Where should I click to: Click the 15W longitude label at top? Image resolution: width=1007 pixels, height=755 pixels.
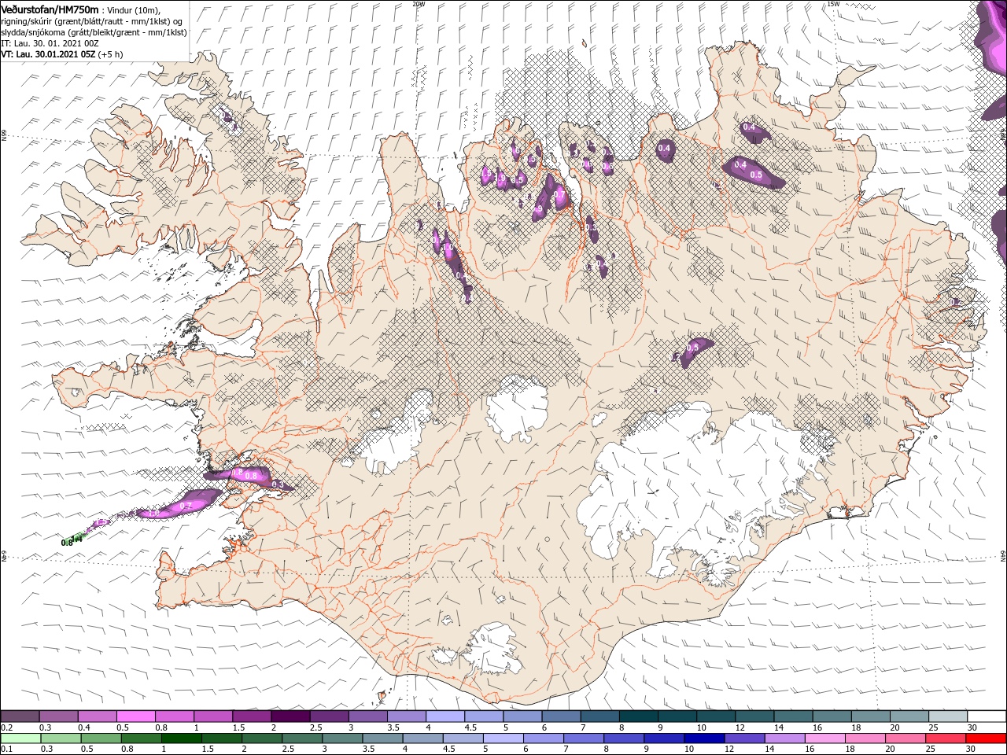(x=833, y=4)
